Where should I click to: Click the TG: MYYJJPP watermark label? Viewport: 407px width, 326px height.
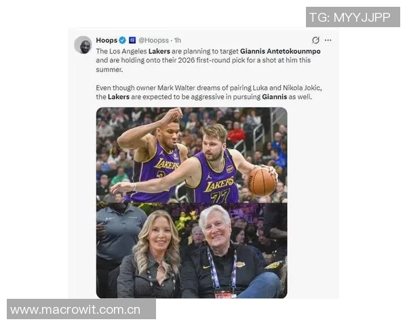pyautogui.click(x=353, y=17)
